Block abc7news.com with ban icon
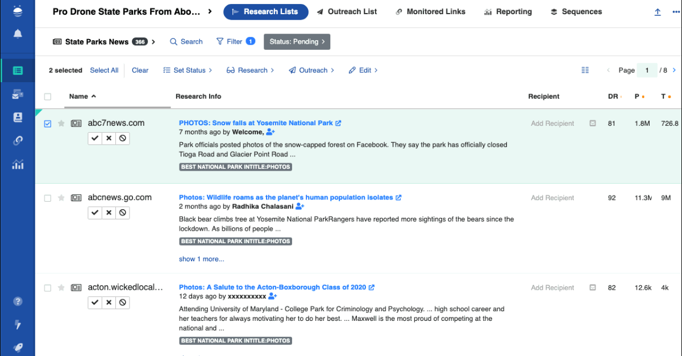 click(122, 138)
